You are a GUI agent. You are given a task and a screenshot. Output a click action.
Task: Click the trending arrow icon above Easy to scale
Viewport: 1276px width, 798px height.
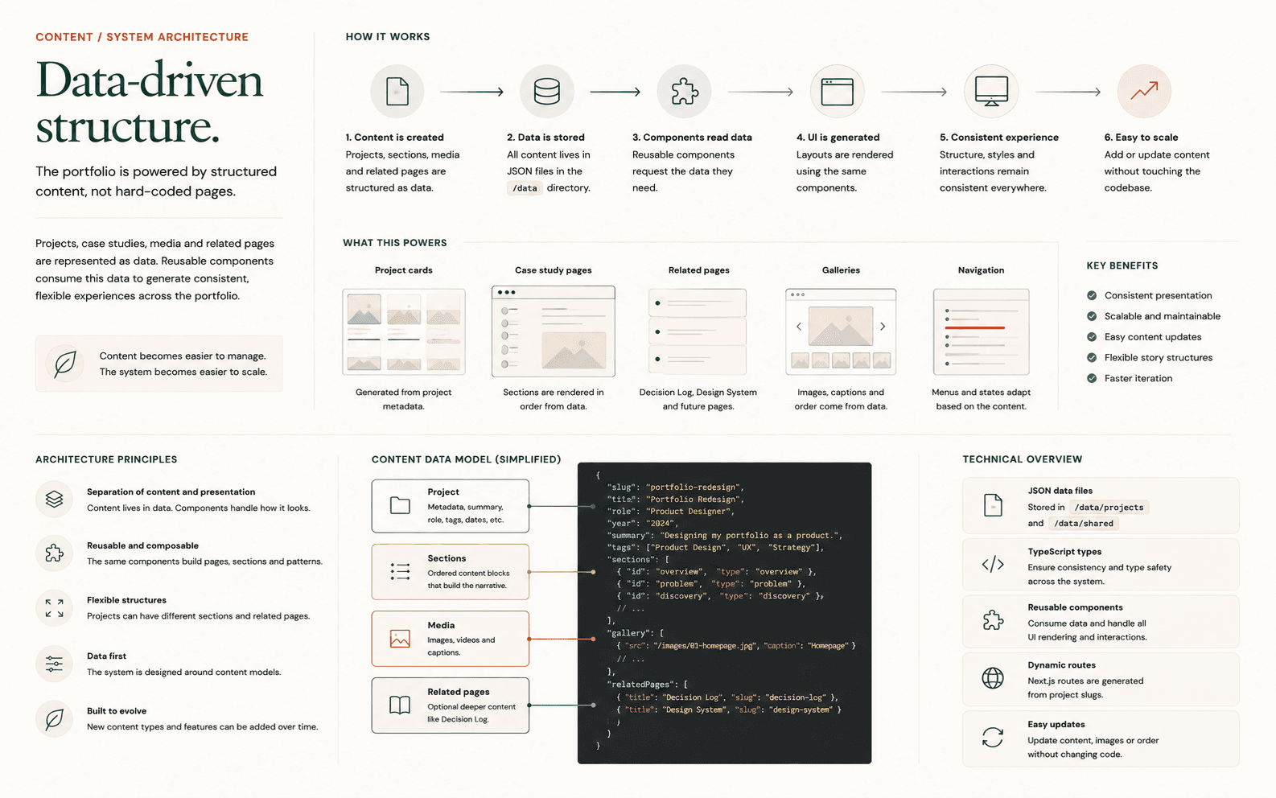pos(1144,91)
